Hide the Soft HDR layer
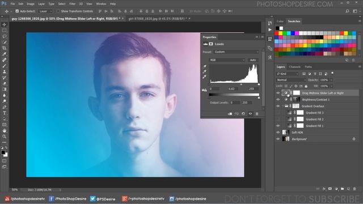Image resolution: width=363 pixels, height=204 pixels. point(278,133)
